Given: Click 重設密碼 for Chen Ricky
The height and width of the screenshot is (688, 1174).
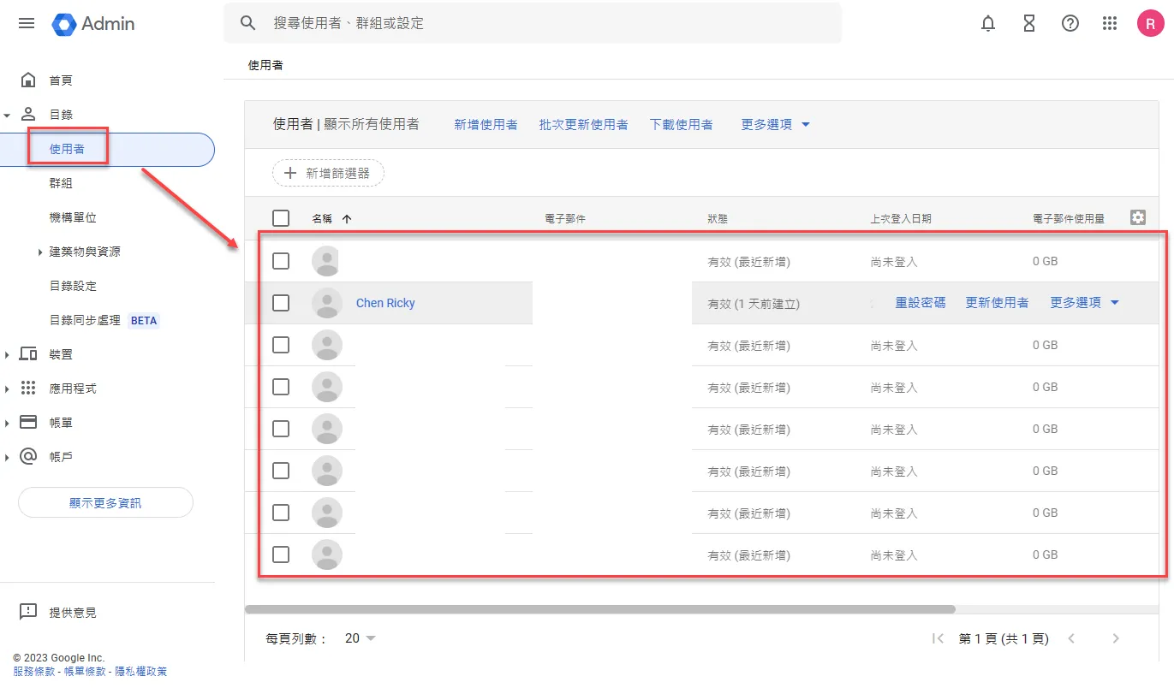Looking at the screenshot, I should pos(921,303).
